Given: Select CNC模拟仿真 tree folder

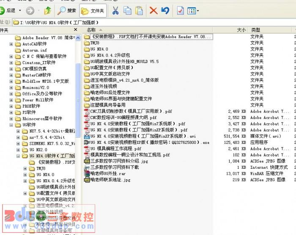Looking at the screenshot, I should pos(31,69).
